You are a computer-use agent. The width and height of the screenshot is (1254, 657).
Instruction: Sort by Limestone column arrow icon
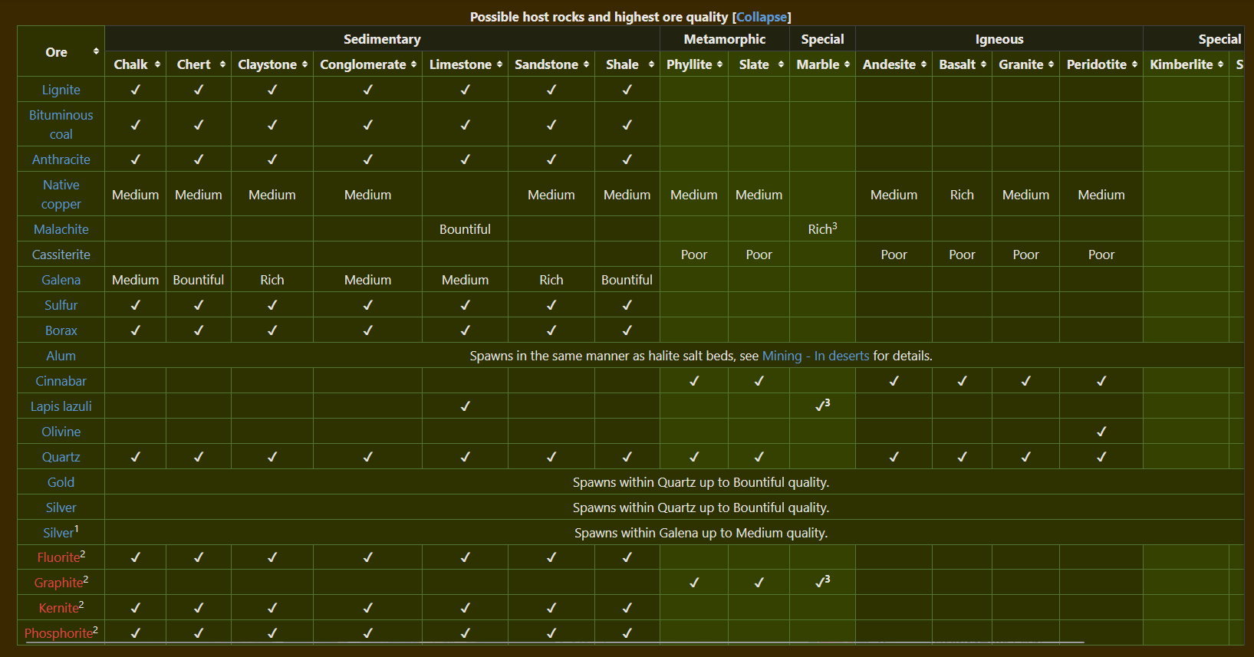499,64
